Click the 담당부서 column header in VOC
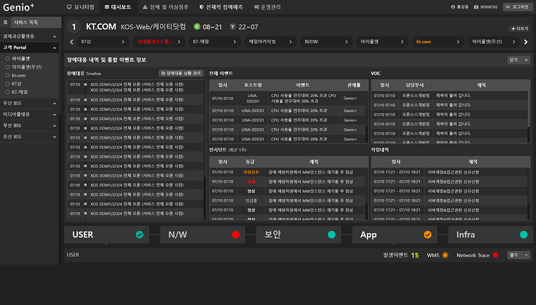 point(415,85)
